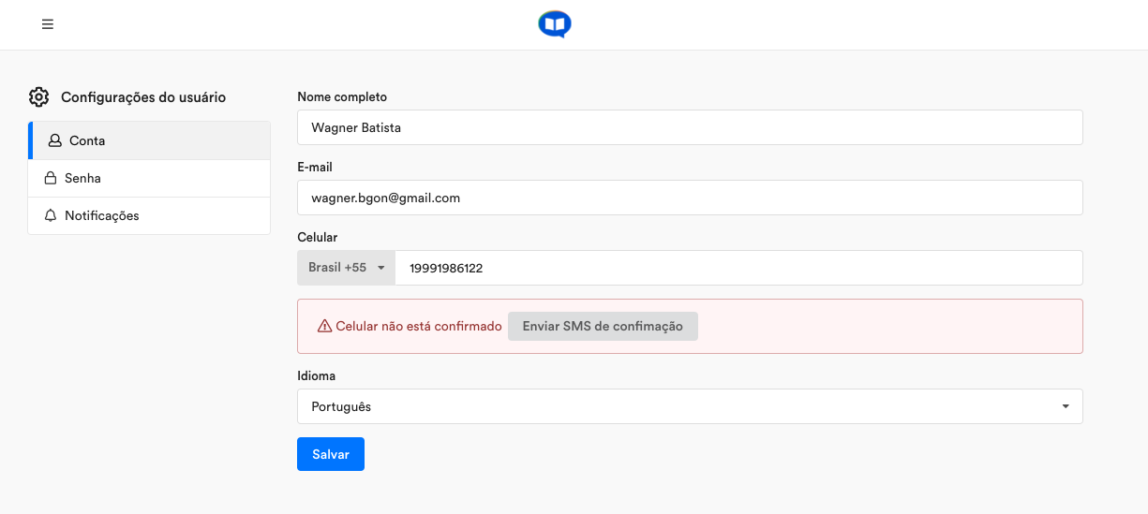Click the settings gear icon
Viewport: 1148px width, 514px height.
tap(38, 96)
